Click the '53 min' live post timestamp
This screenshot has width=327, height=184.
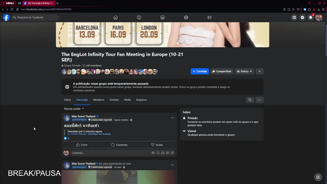118,167
